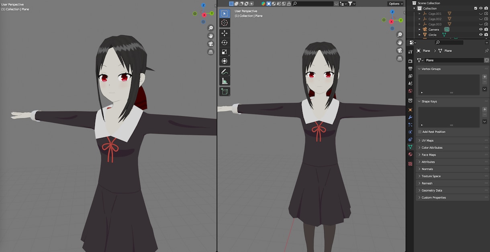Click zoom magnifier in right viewport

[400, 34]
